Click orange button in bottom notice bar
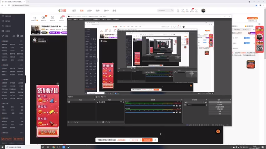 (147, 140)
